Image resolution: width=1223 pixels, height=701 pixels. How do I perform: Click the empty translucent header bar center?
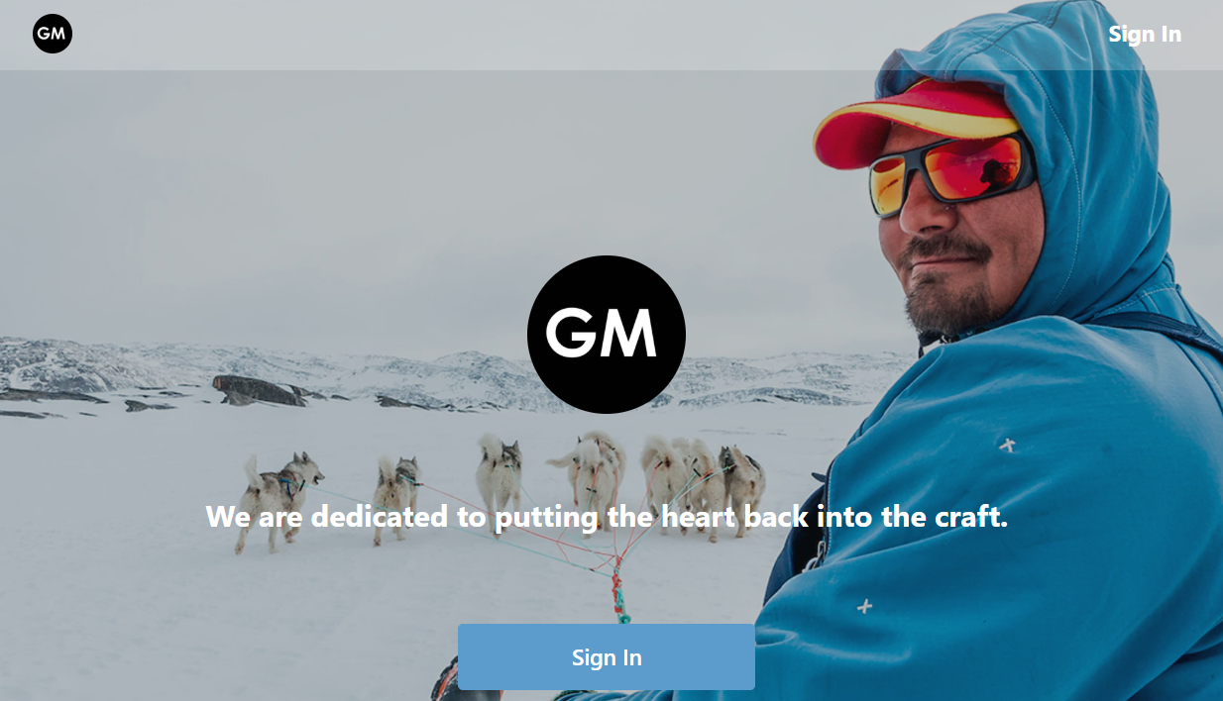click(x=595, y=35)
